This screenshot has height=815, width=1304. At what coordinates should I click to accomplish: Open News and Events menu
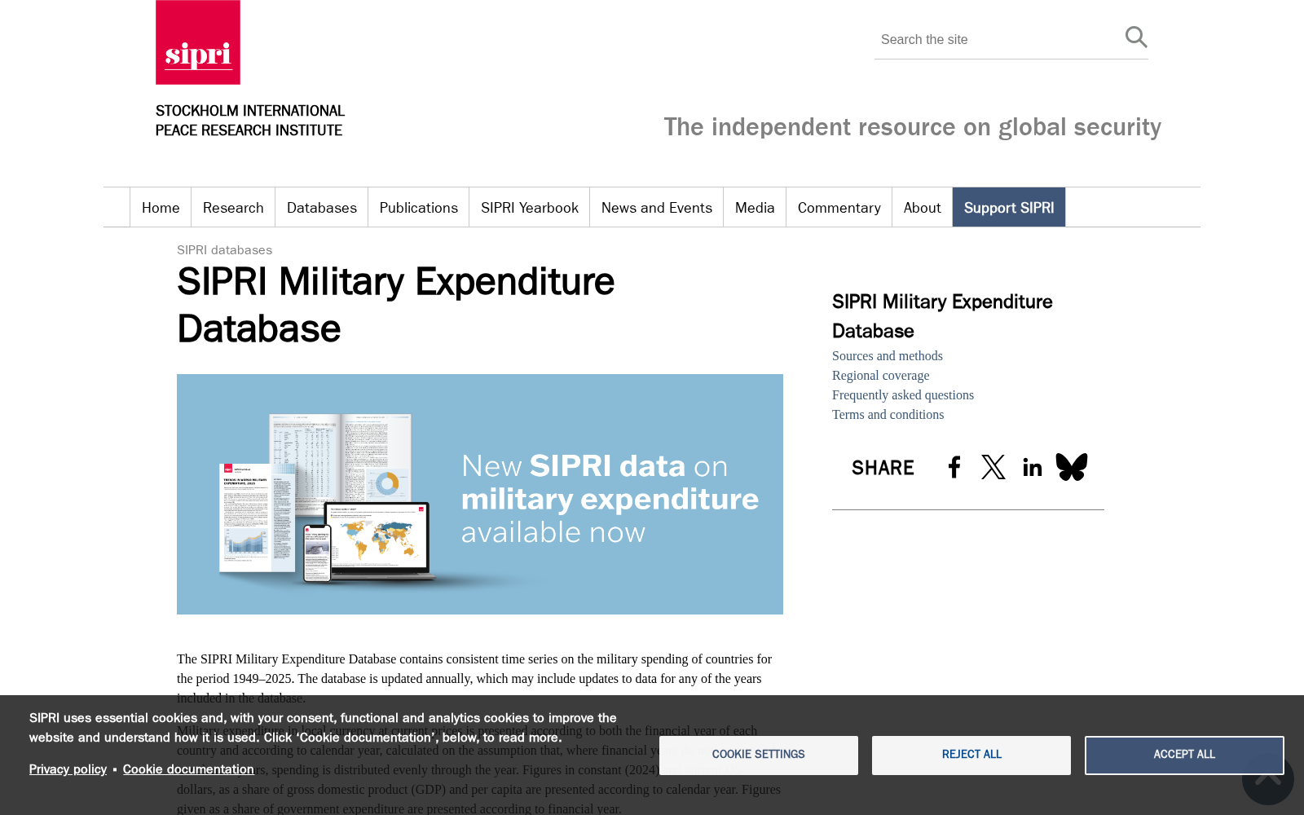click(657, 208)
